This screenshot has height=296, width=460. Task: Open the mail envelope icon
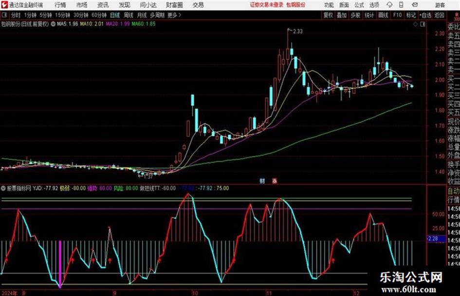pos(415,5)
